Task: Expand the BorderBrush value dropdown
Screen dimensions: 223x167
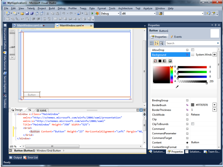Action: pyautogui.click(x=214, y=105)
